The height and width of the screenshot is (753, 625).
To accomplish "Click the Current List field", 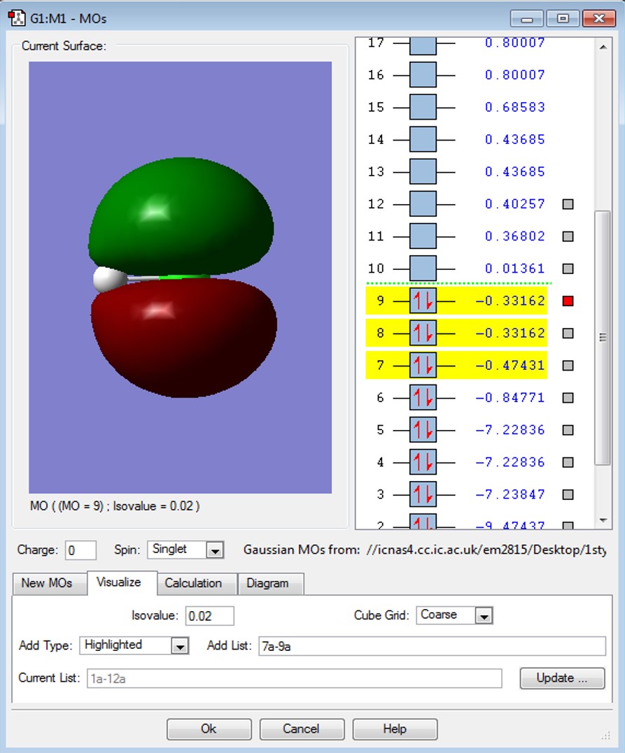I will (x=294, y=679).
